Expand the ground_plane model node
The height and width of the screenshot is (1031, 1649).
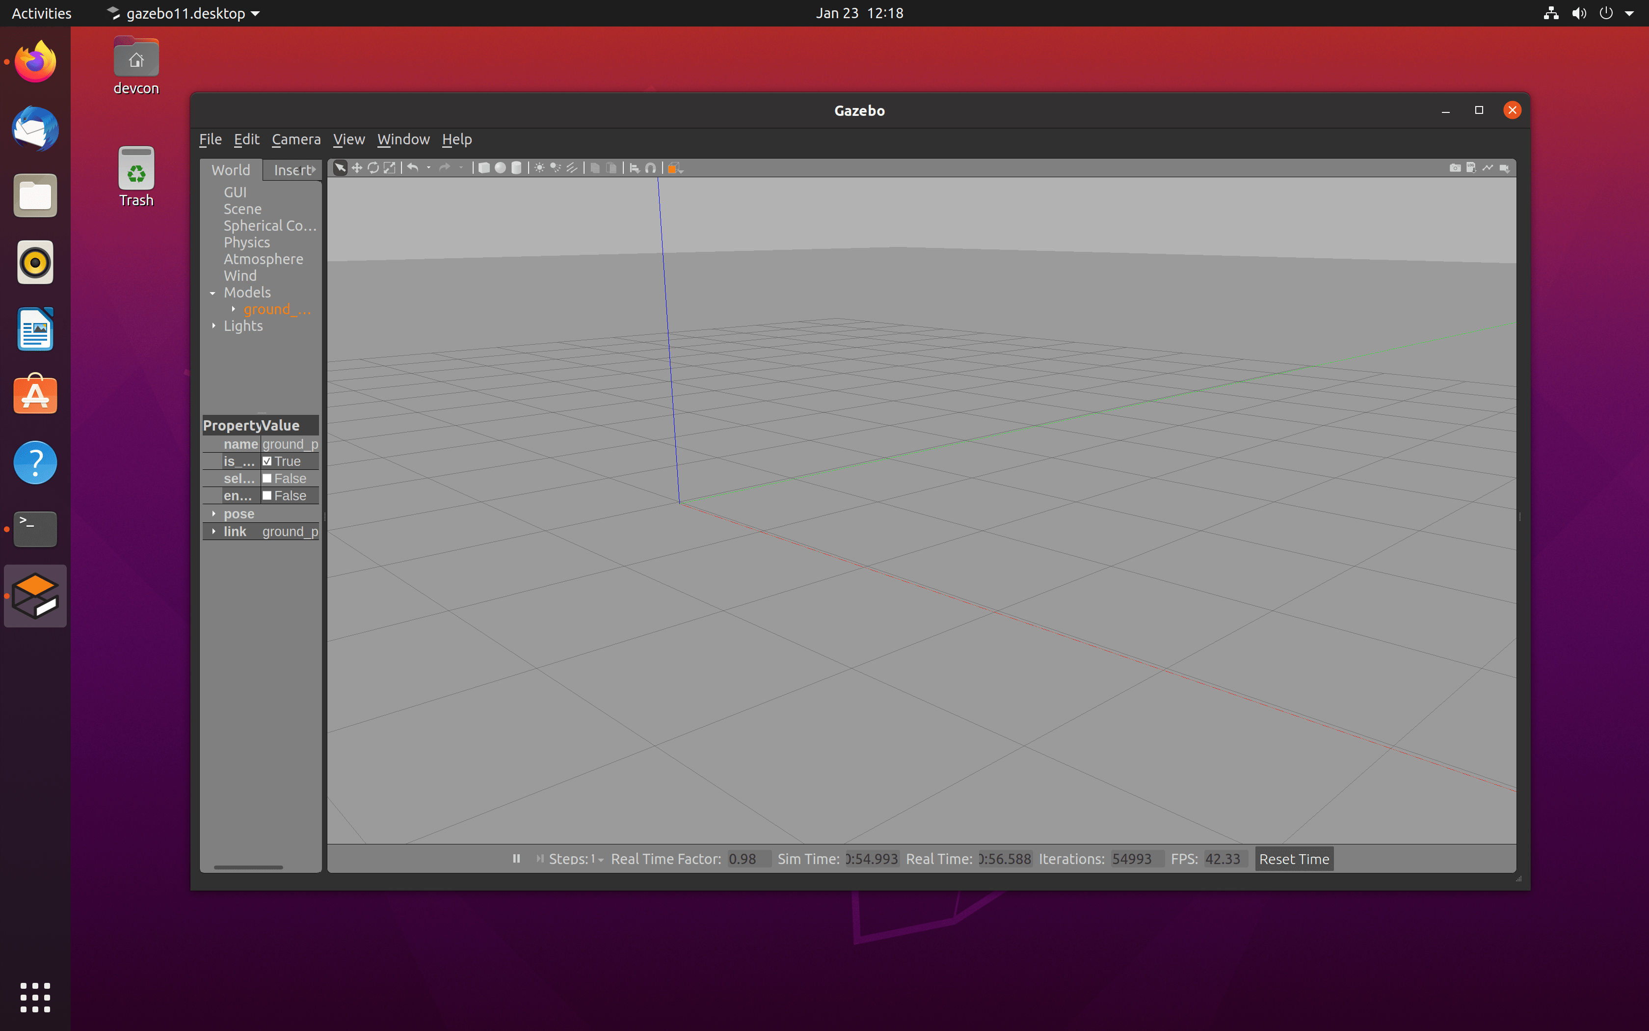click(x=233, y=309)
